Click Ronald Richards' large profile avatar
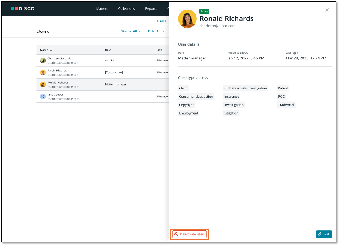 [x=187, y=19]
